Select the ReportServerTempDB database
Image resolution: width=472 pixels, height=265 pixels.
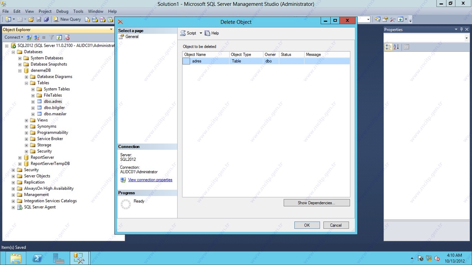click(x=50, y=163)
